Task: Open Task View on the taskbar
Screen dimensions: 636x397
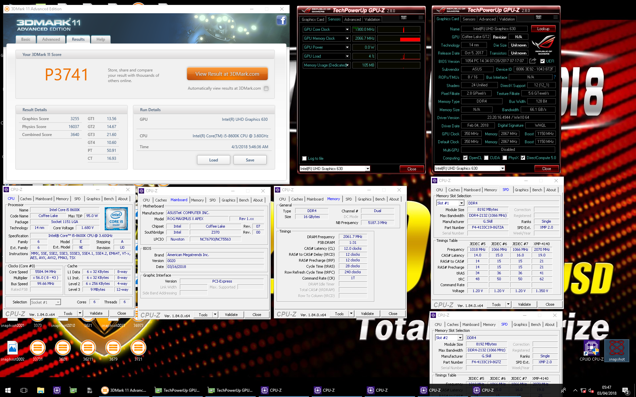Action: [x=24, y=390]
